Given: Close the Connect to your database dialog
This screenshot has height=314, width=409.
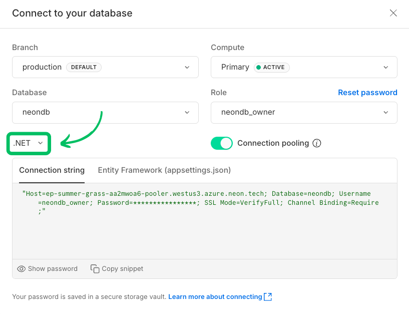Looking at the screenshot, I should coord(393,13).
